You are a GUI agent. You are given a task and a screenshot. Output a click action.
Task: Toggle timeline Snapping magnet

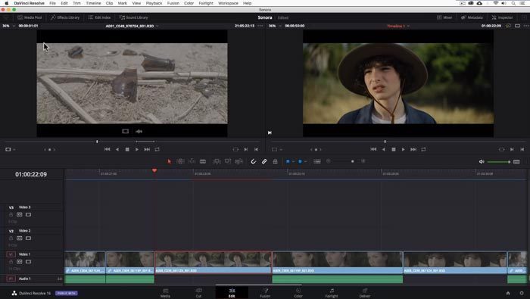click(x=253, y=161)
